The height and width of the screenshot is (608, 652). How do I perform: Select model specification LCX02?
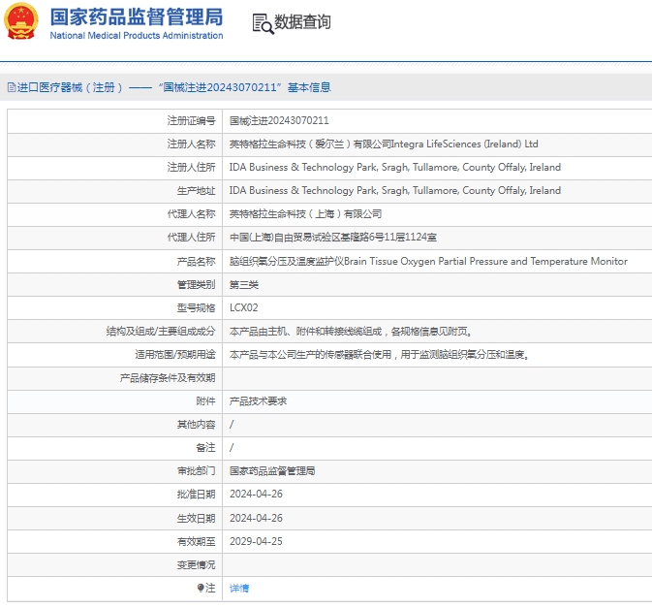(244, 307)
